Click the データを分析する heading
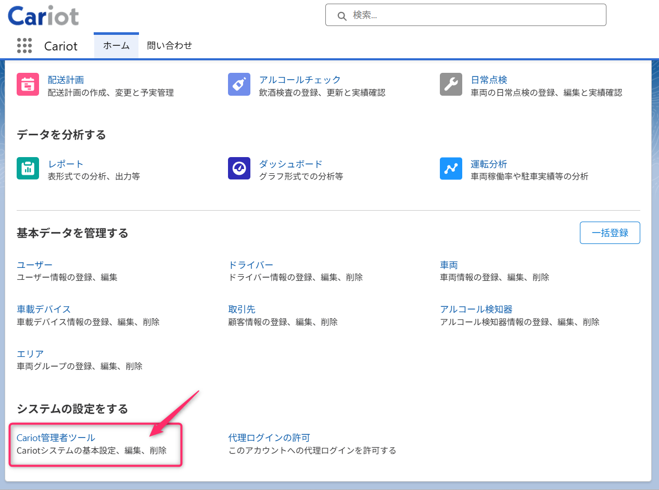This screenshot has height=490, width=659. click(x=61, y=135)
